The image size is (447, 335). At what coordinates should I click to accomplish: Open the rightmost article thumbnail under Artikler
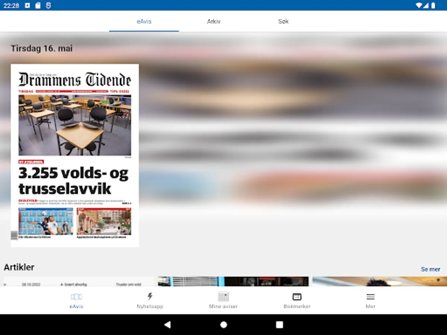[x=380, y=281]
